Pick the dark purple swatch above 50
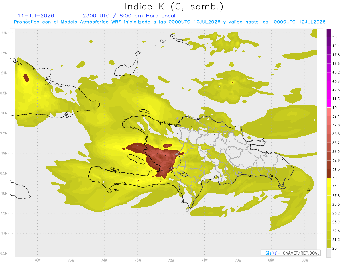The width and height of the screenshot is (342, 264). pyautogui.click(x=329, y=33)
